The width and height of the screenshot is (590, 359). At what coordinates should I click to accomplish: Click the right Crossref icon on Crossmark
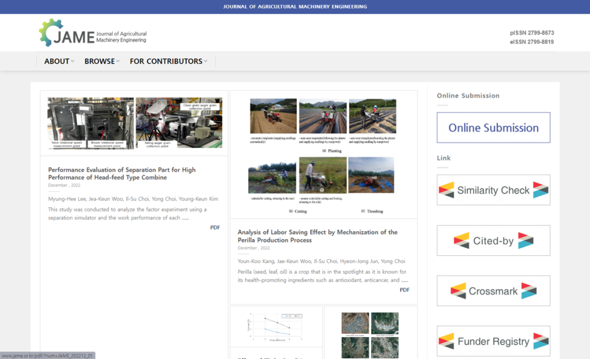tap(529, 291)
